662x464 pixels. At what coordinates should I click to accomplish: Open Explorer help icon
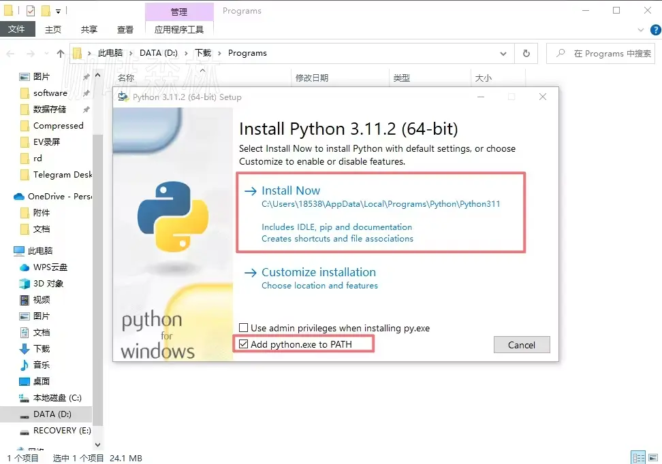(x=656, y=29)
